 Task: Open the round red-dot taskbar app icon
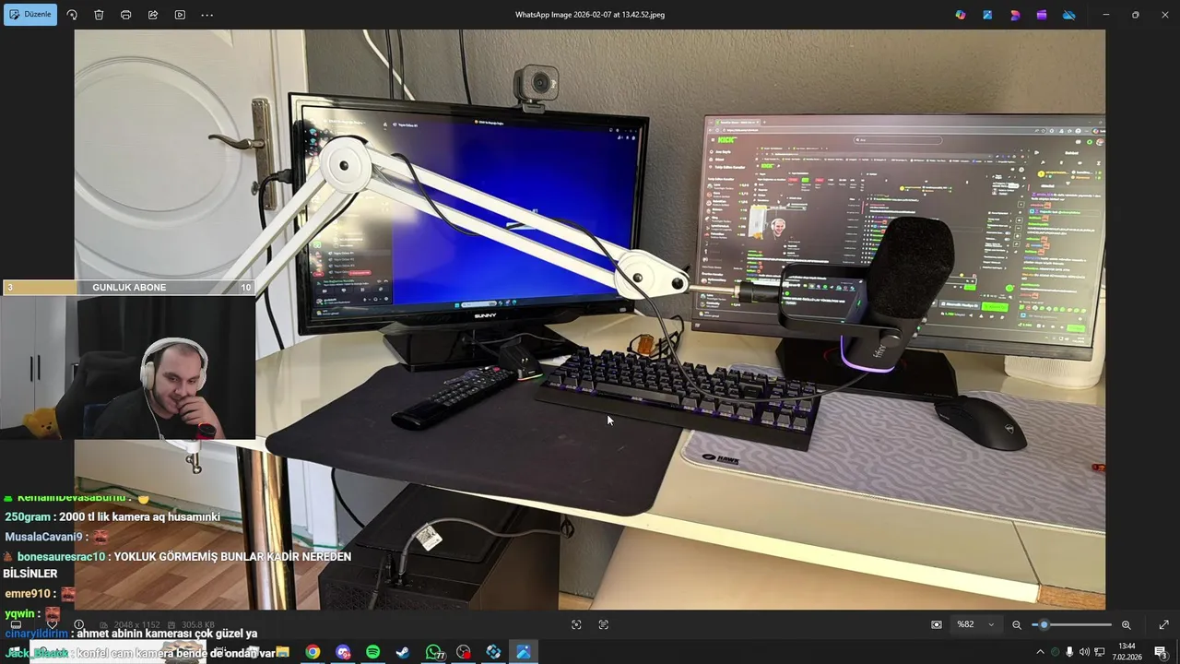[x=464, y=652]
